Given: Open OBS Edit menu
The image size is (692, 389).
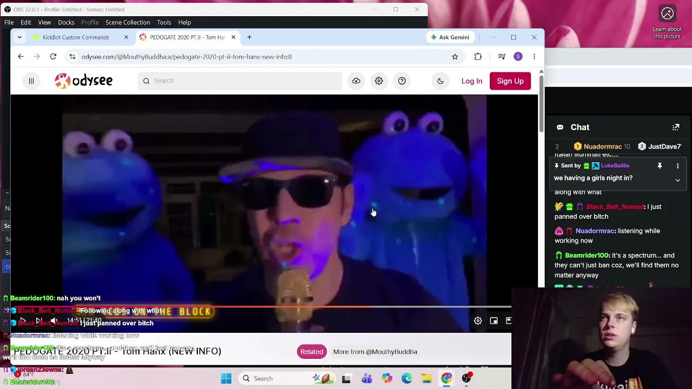Looking at the screenshot, I should [25, 22].
